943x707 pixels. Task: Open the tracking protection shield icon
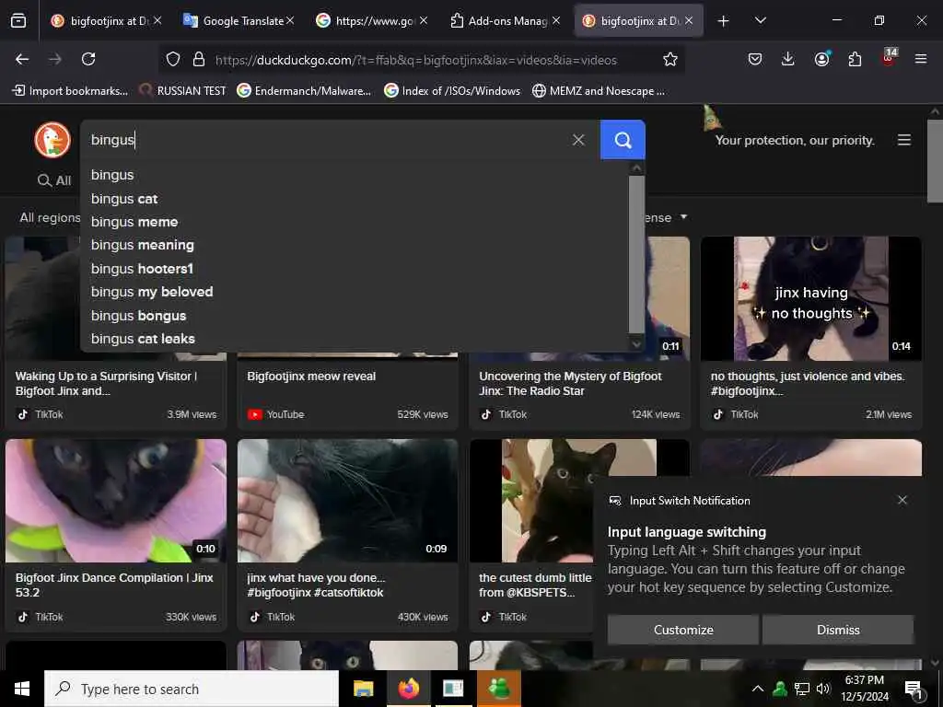coord(173,59)
